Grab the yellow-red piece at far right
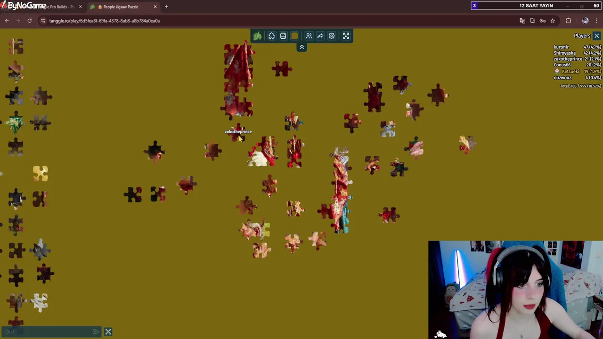This screenshot has width=603, height=339. click(466, 144)
